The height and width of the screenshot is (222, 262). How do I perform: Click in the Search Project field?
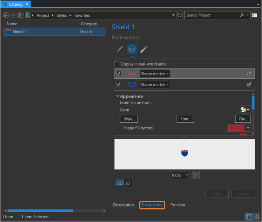(x=212, y=15)
